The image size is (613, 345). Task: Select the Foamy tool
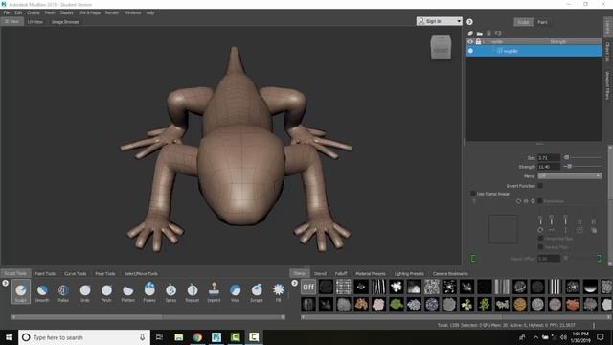coord(149,291)
